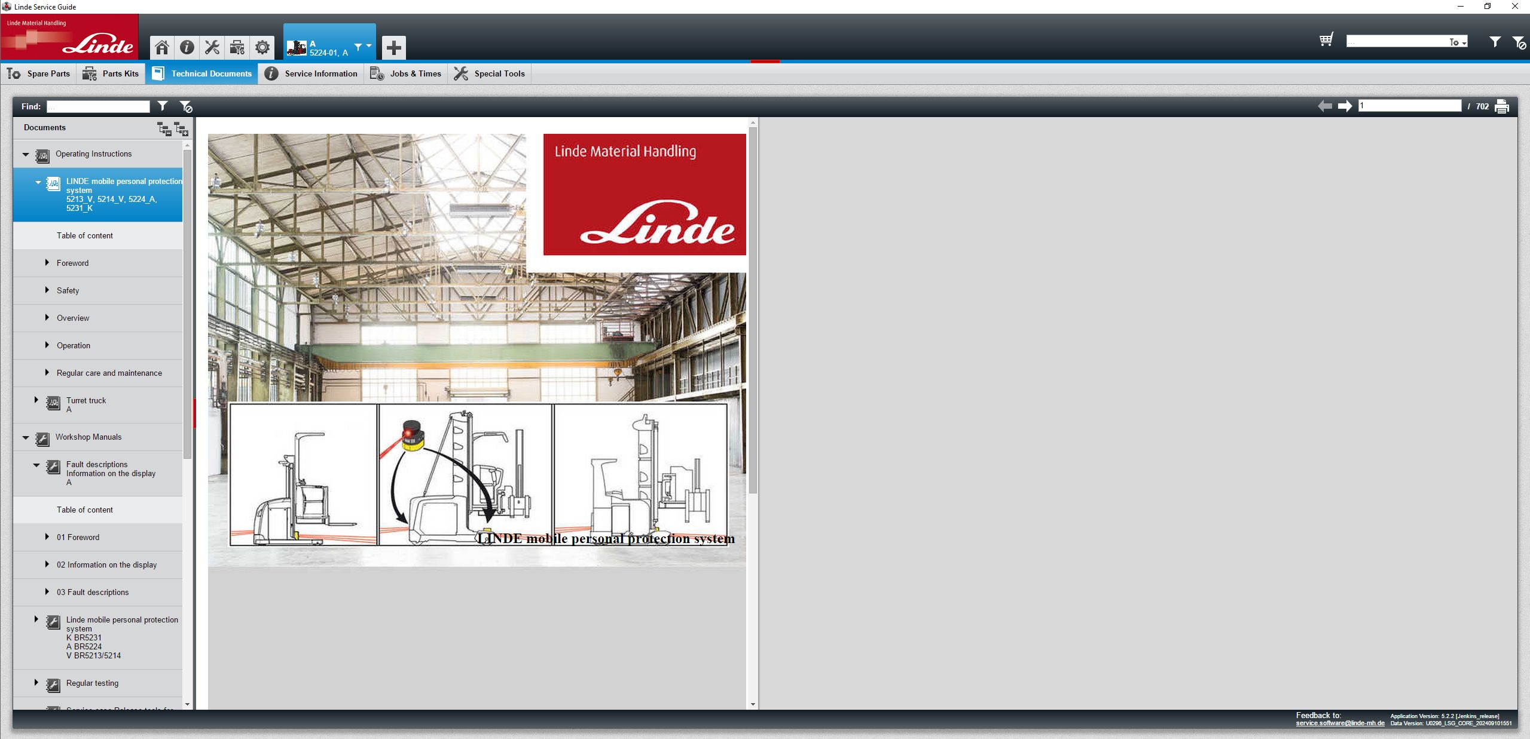Open the Jobs & Times tab
This screenshot has width=1530, height=739.
[407, 73]
